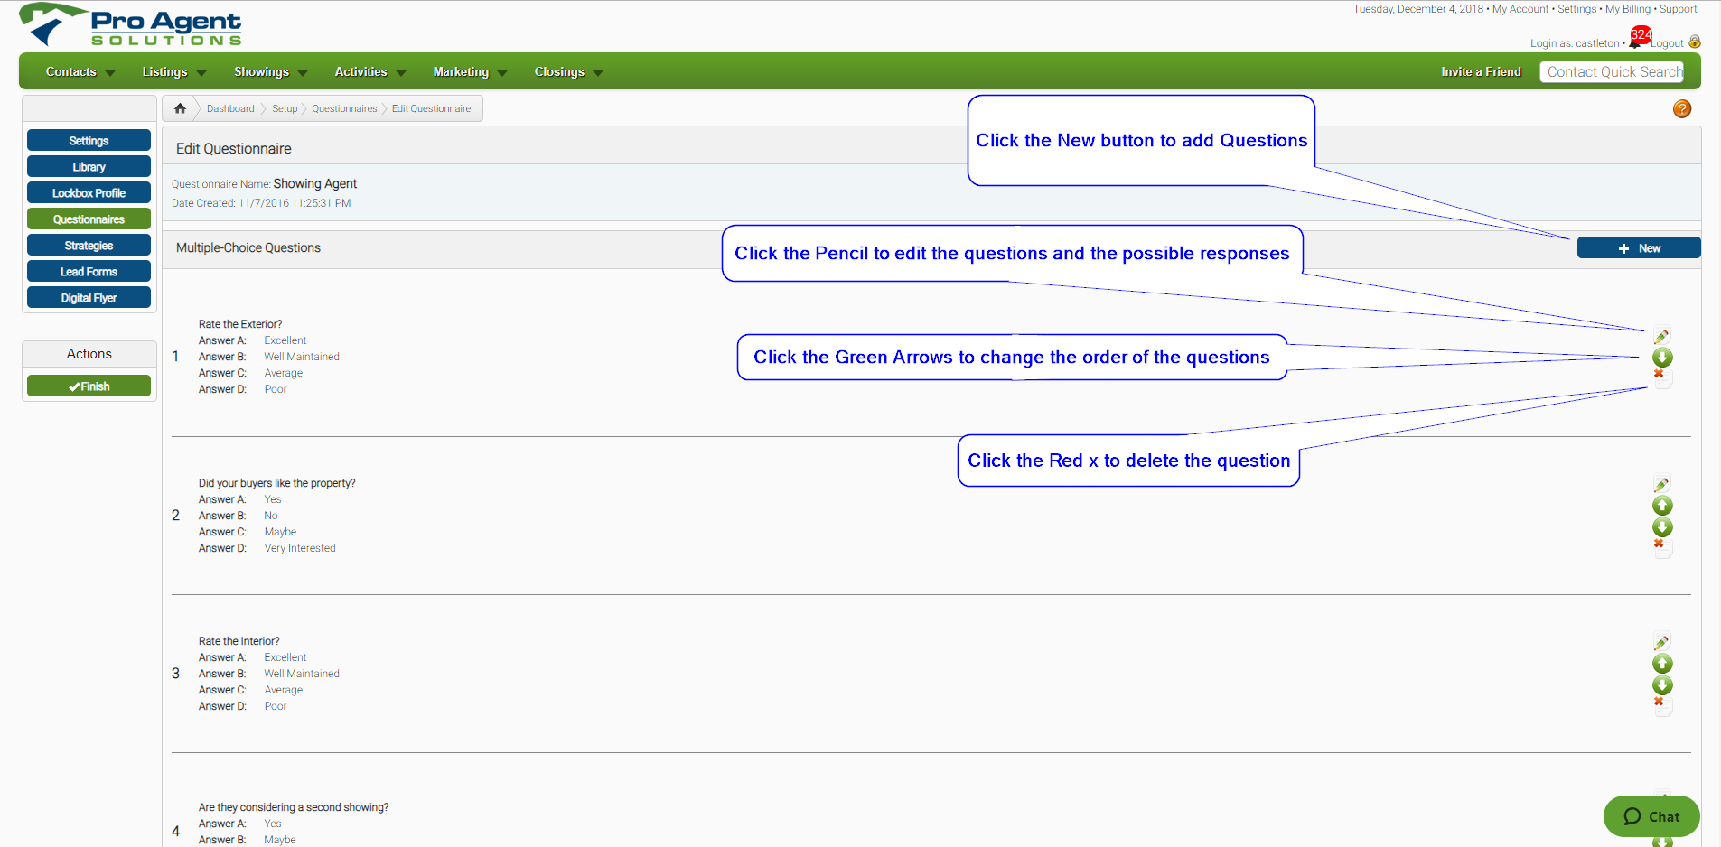This screenshot has width=1721, height=847.
Task: Click 'Did your buyers like the property?' text
Action: pos(277,483)
